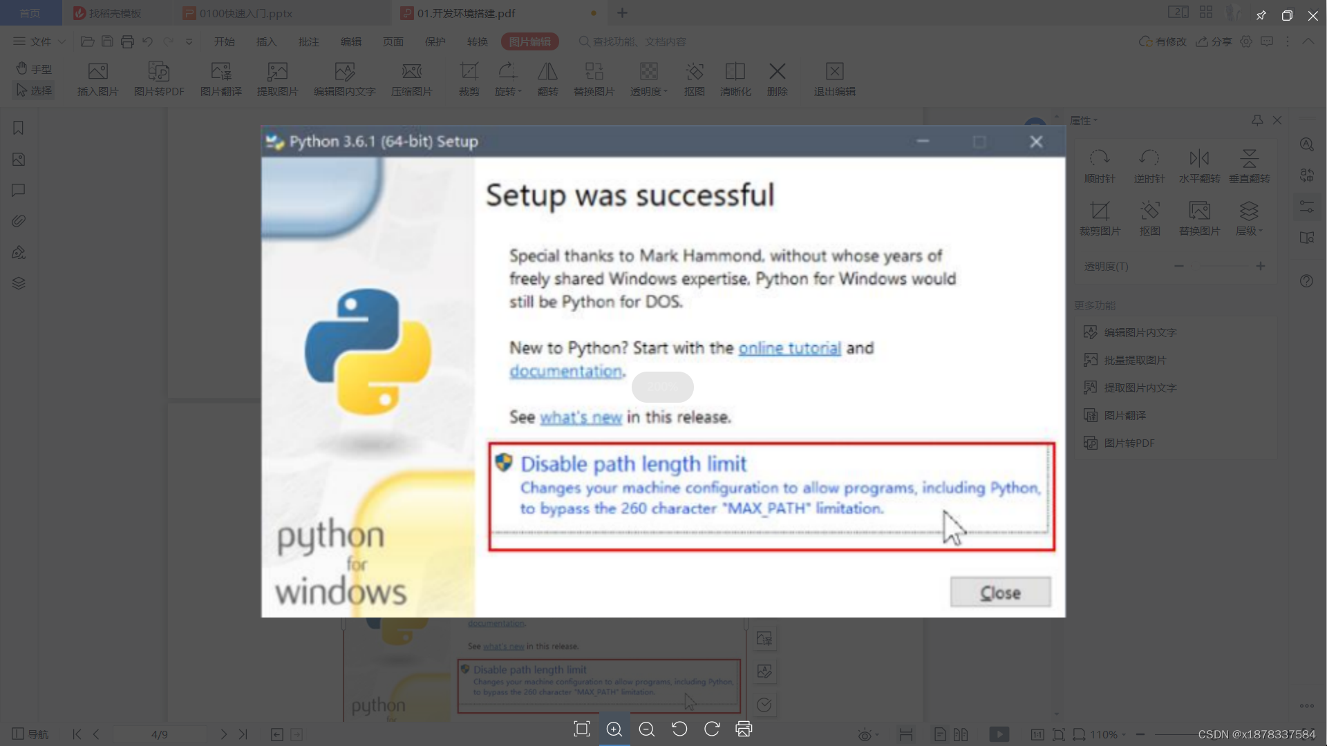Flip the image horizontally with 水平翻转
Image resolution: width=1327 pixels, height=746 pixels.
click(x=1199, y=164)
